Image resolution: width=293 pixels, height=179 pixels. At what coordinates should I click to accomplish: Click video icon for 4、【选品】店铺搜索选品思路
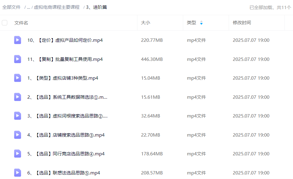pos(18,135)
